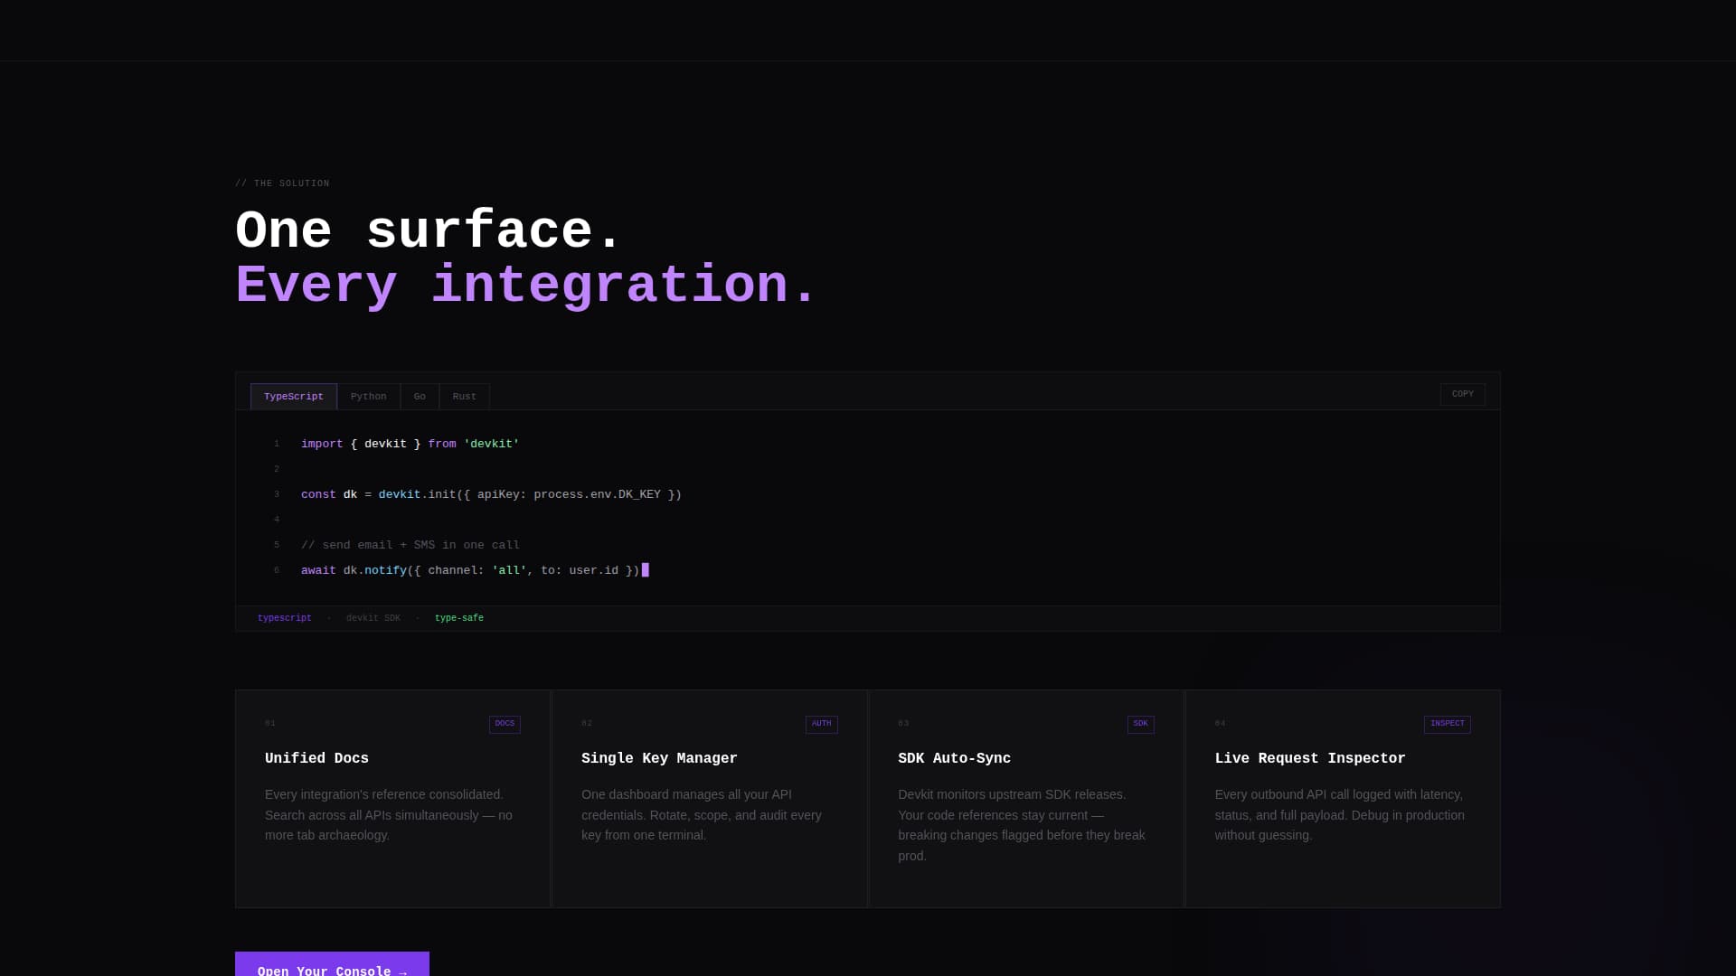This screenshot has height=976, width=1736.
Task: Click card number 03 label
Action: (903, 723)
